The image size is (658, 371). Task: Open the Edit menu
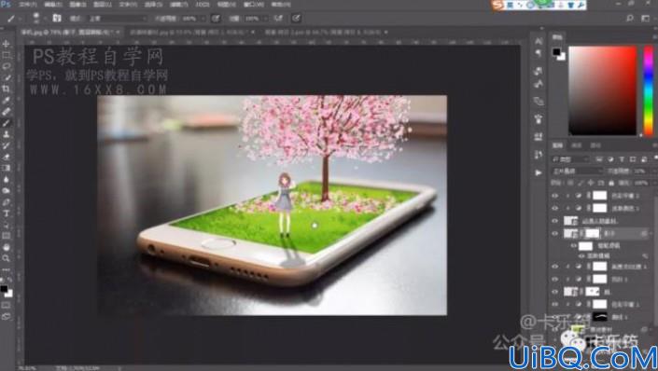[x=53, y=5]
